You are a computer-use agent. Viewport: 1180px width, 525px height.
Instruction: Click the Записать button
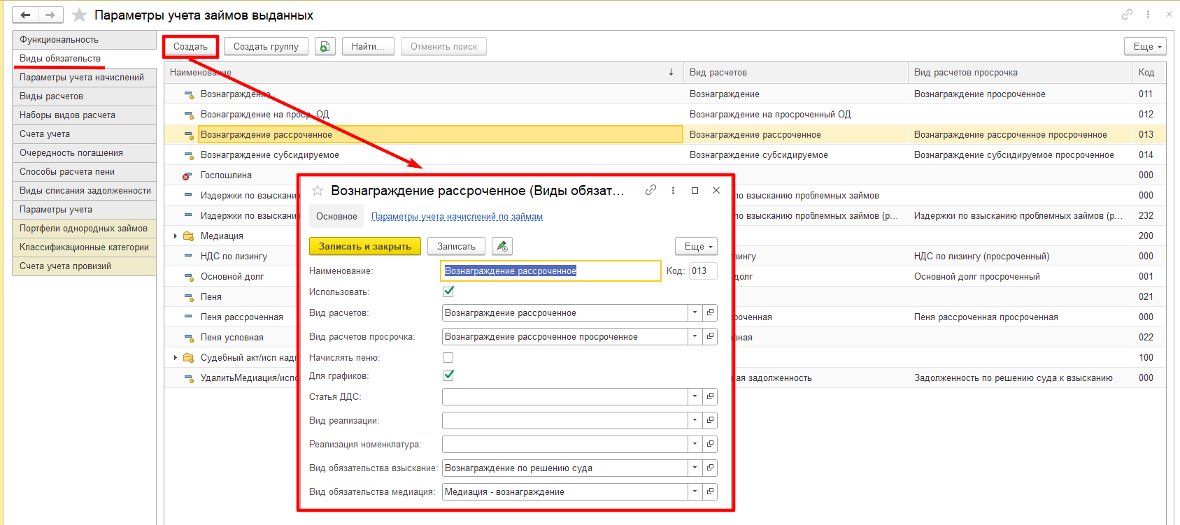click(x=456, y=246)
